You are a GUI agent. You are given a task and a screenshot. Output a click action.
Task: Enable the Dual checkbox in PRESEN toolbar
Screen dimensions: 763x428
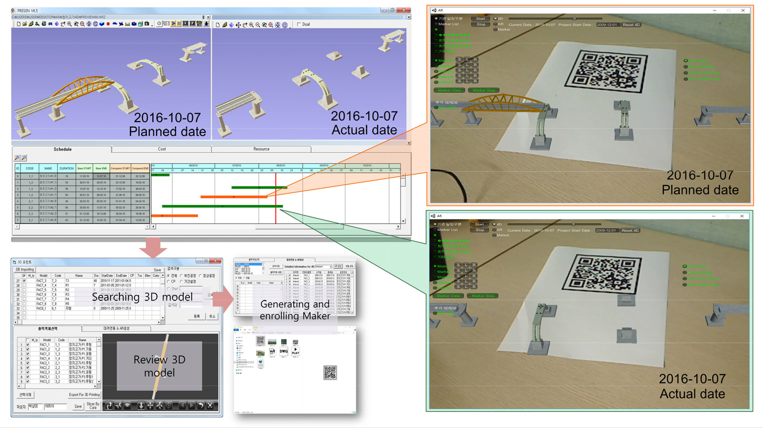pos(299,24)
